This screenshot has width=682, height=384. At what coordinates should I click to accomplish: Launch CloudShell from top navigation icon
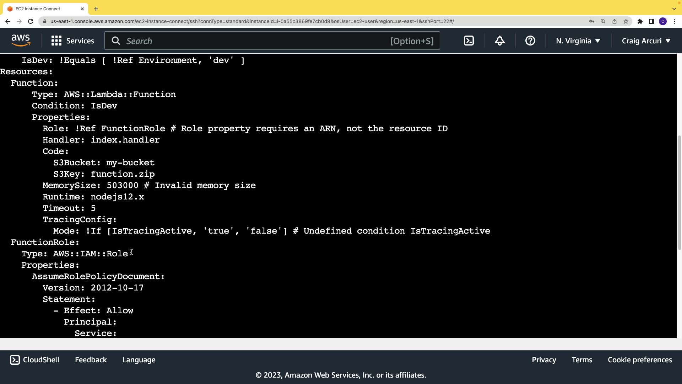(469, 41)
